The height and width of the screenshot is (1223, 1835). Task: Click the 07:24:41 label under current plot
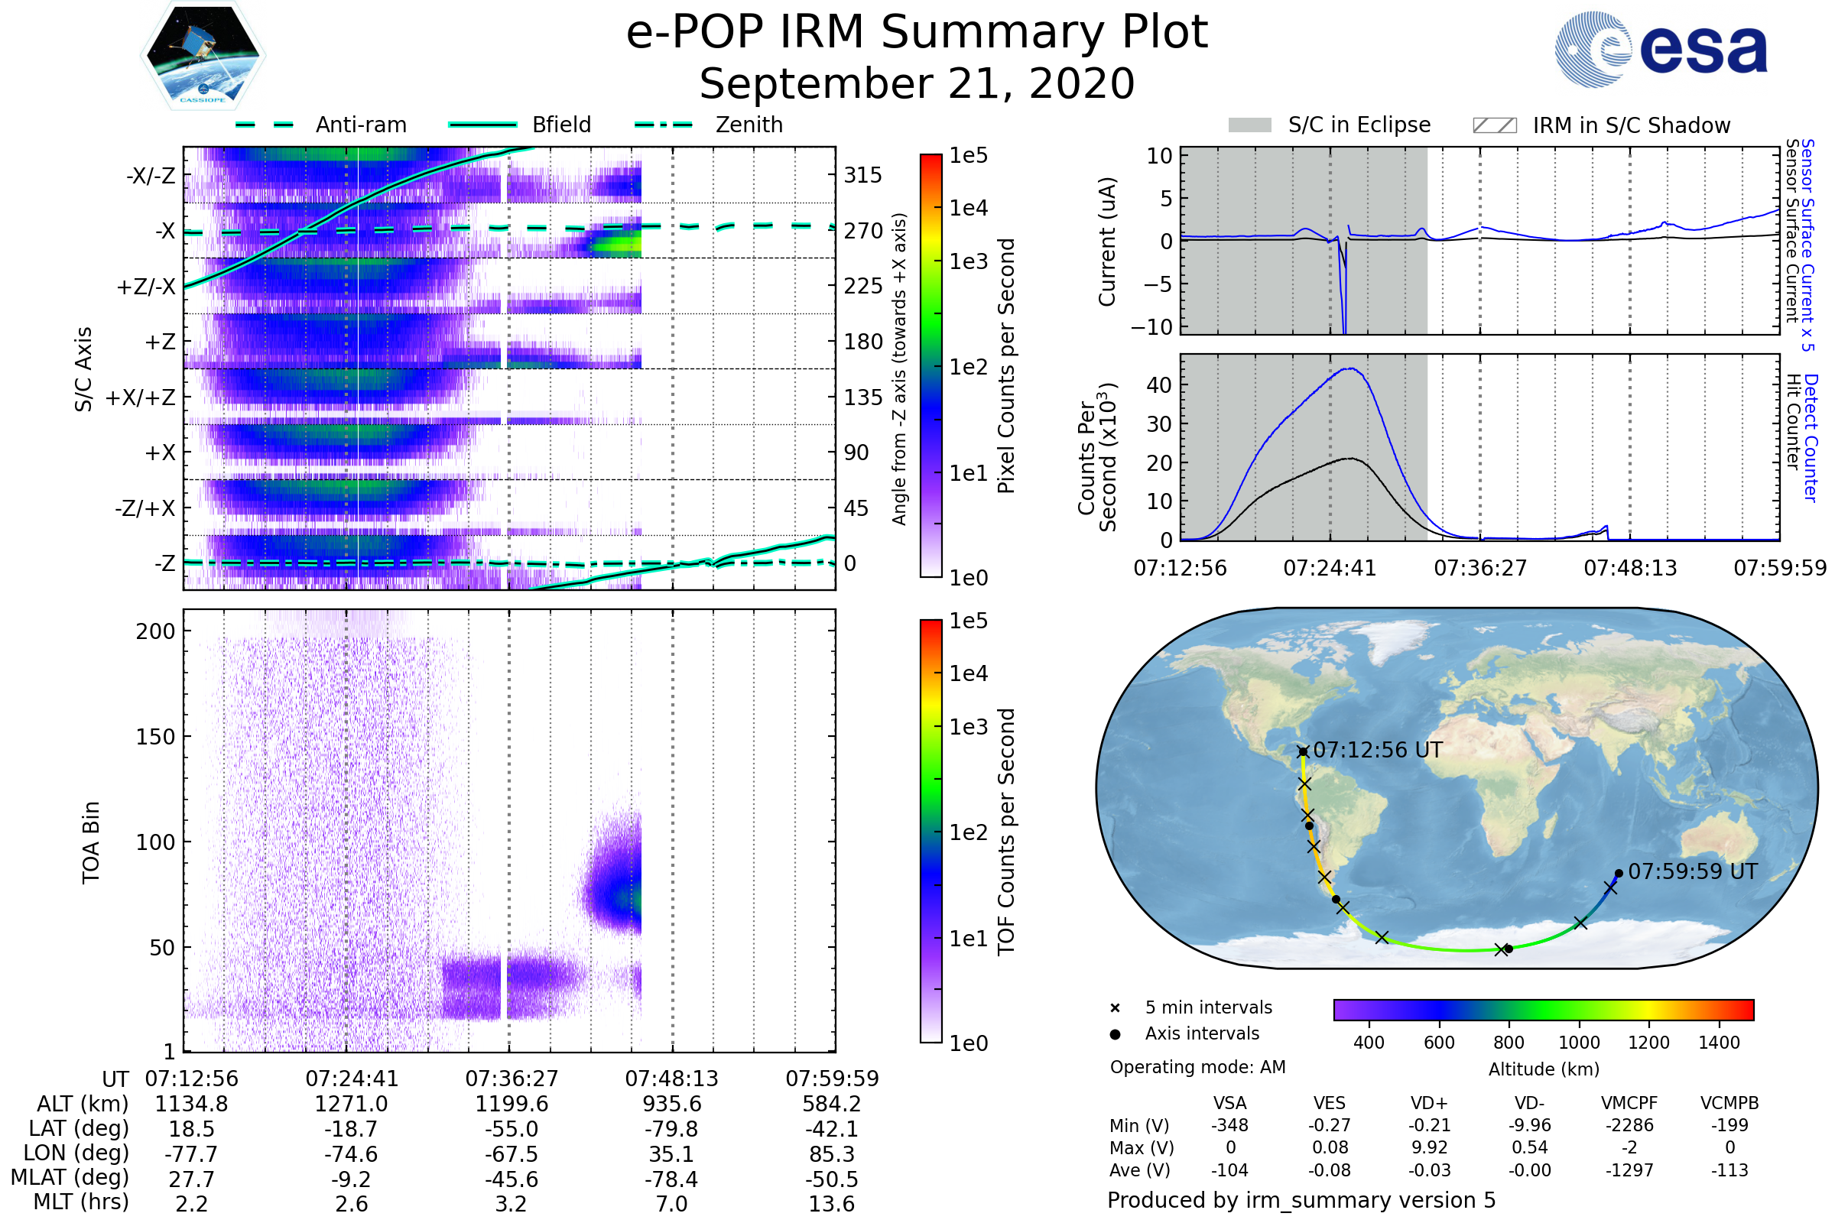tap(1330, 568)
